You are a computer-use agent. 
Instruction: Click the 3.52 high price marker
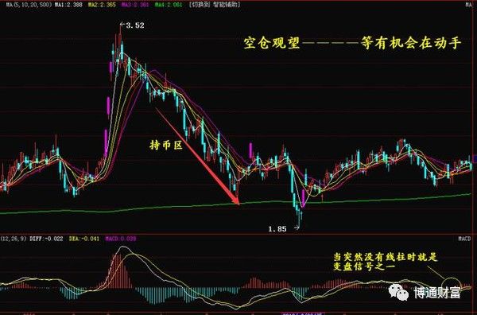132,25
